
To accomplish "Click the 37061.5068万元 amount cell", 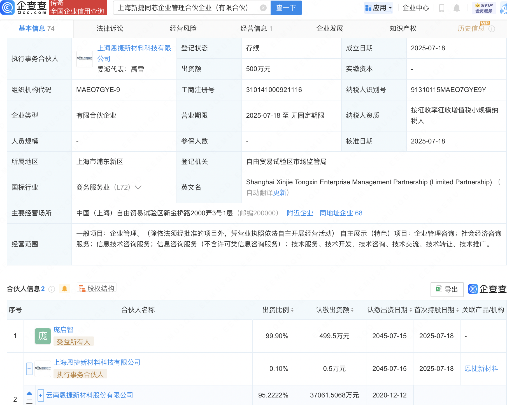I will tap(334, 395).
